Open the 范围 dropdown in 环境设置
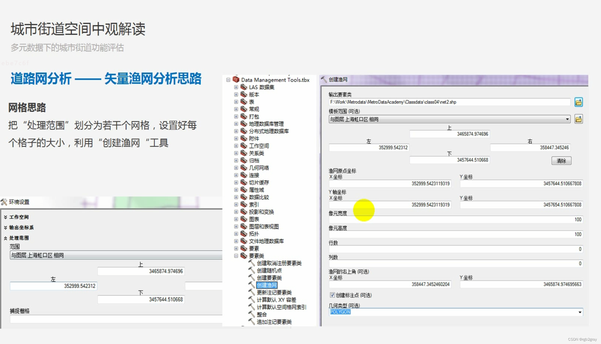This screenshot has width=601, height=344. 116,255
